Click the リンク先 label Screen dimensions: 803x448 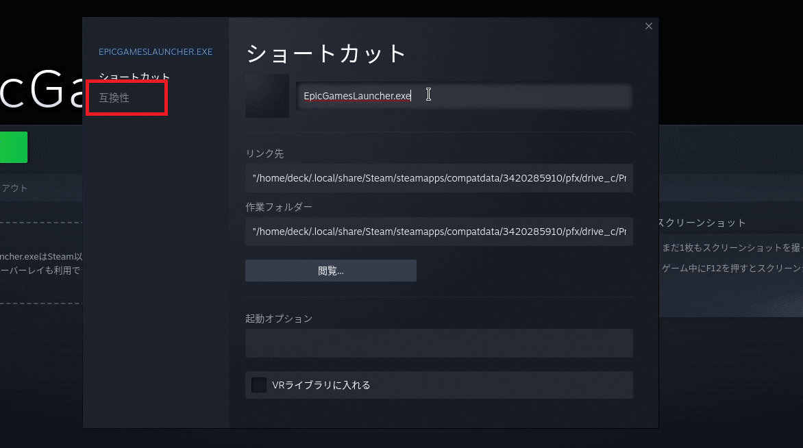click(x=264, y=153)
